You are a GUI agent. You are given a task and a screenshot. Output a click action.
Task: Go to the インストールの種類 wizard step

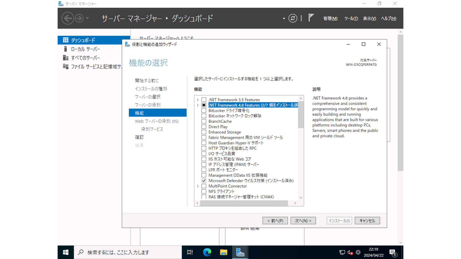coord(151,89)
